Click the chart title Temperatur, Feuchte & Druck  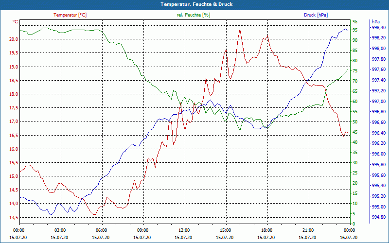coord(196,4)
